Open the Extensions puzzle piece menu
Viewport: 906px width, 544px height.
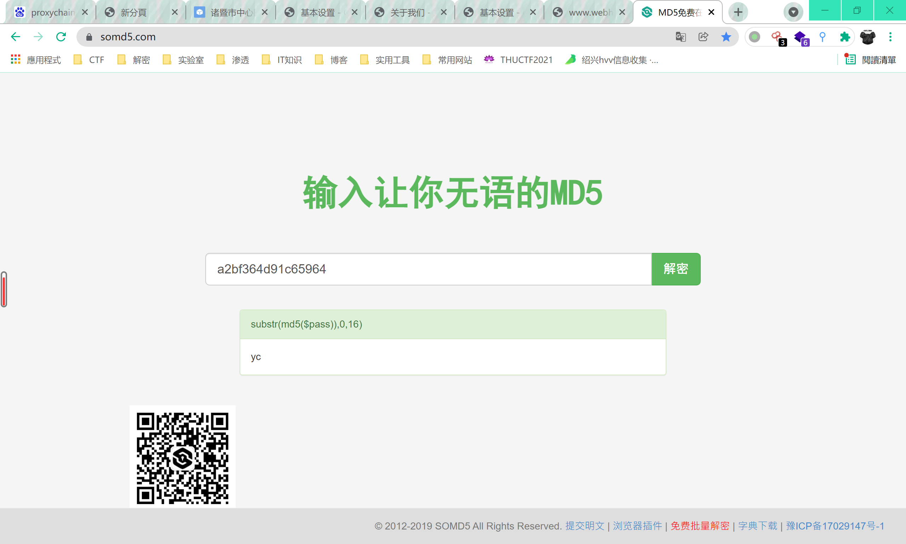pos(845,37)
